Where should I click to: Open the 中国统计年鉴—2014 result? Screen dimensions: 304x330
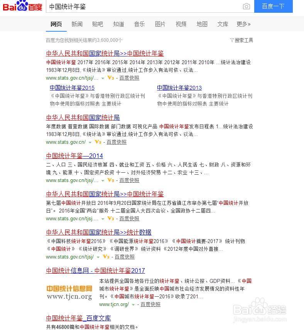point(74,156)
